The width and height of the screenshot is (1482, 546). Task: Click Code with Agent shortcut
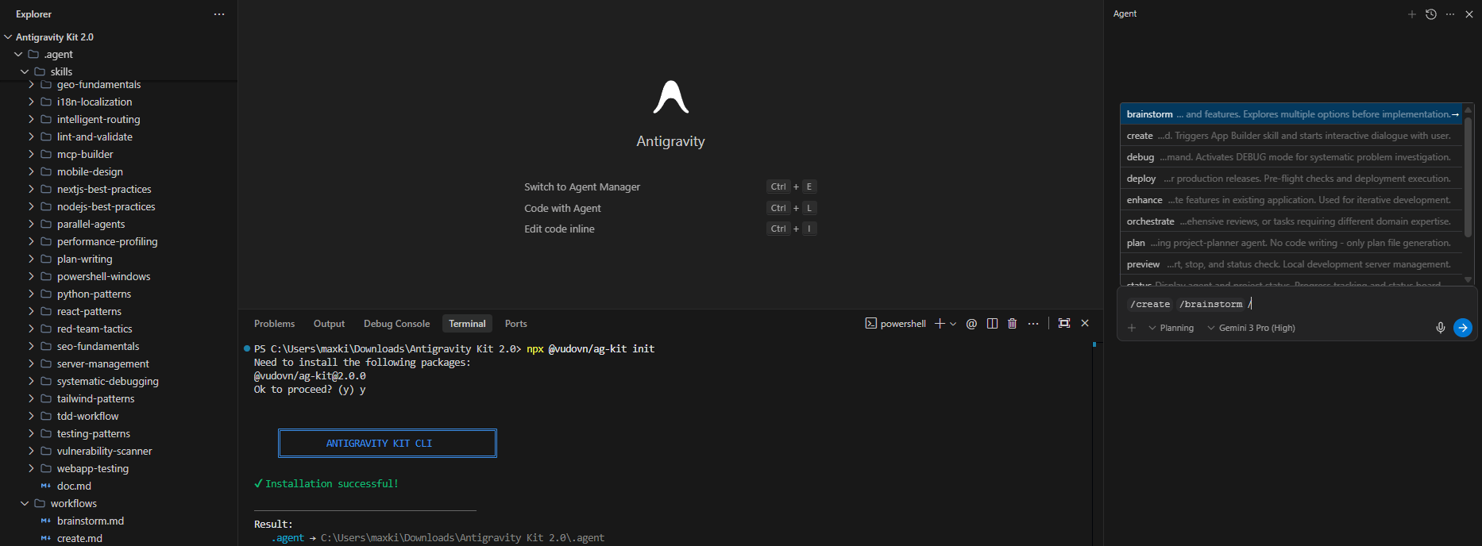click(x=562, y=209)
